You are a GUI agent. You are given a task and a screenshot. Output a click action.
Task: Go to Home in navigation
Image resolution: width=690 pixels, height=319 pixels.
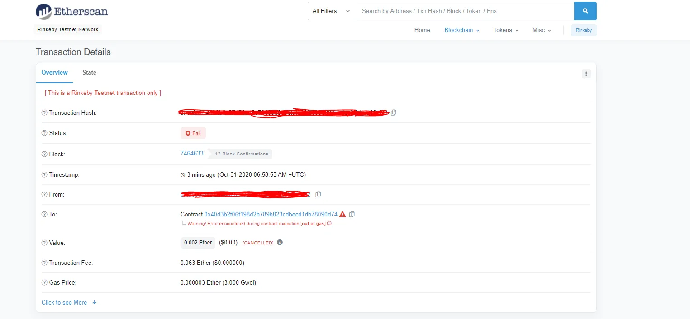[x=422, y=30]
